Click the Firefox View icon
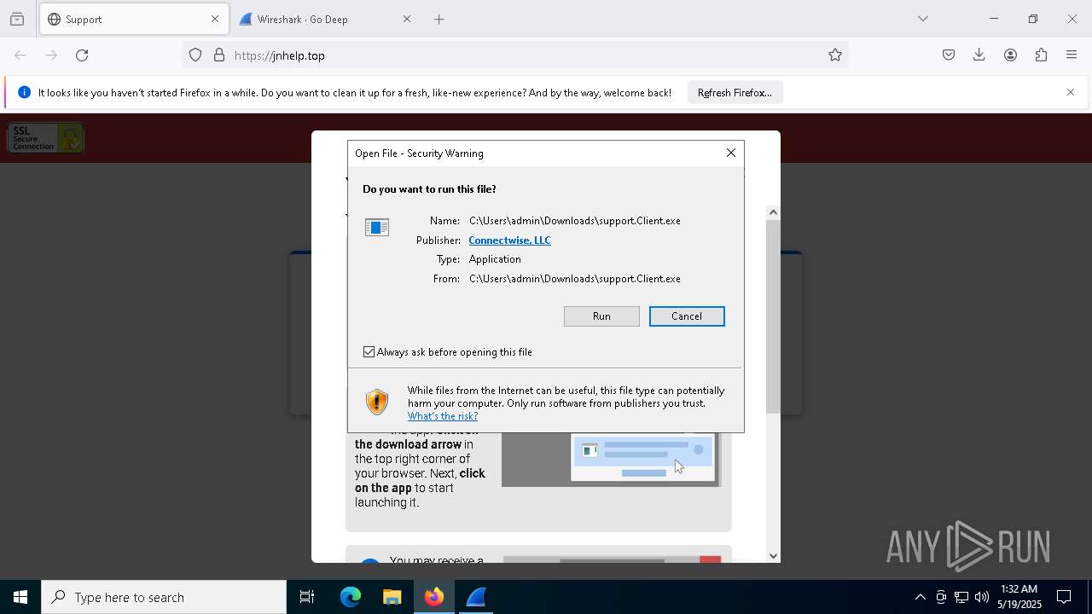1092x614 pixels. (x=17, y=19)
